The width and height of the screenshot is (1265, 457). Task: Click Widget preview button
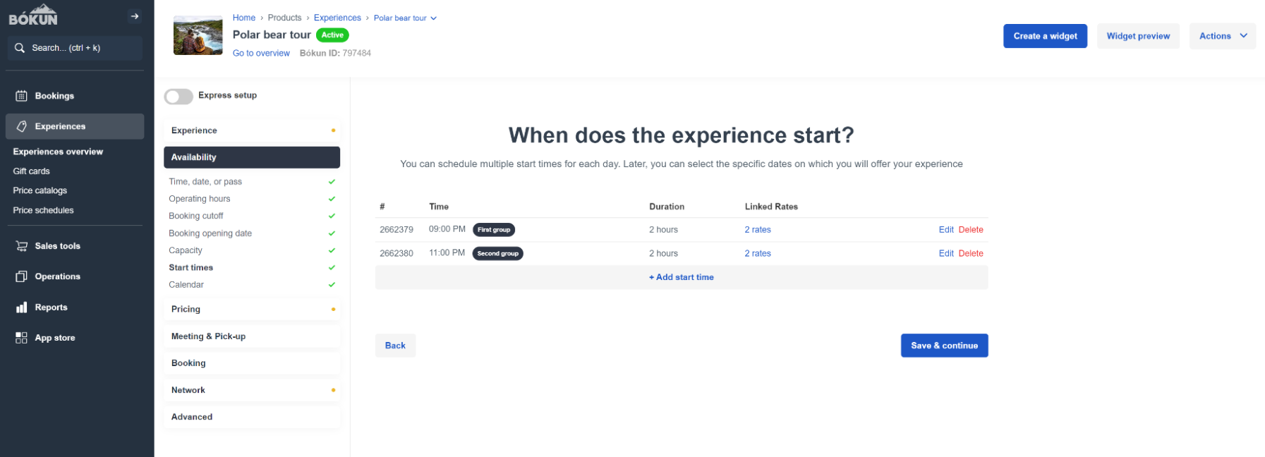1138,36
